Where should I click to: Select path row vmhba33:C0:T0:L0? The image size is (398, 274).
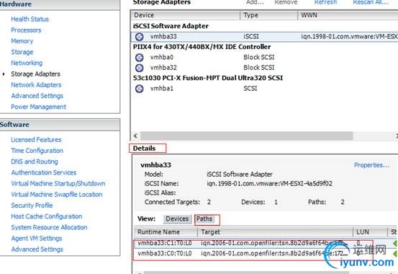coord(266,254)
